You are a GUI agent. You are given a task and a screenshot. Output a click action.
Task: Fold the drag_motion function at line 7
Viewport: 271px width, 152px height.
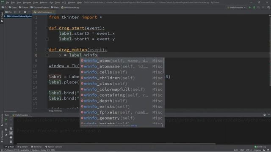(47, 50)
